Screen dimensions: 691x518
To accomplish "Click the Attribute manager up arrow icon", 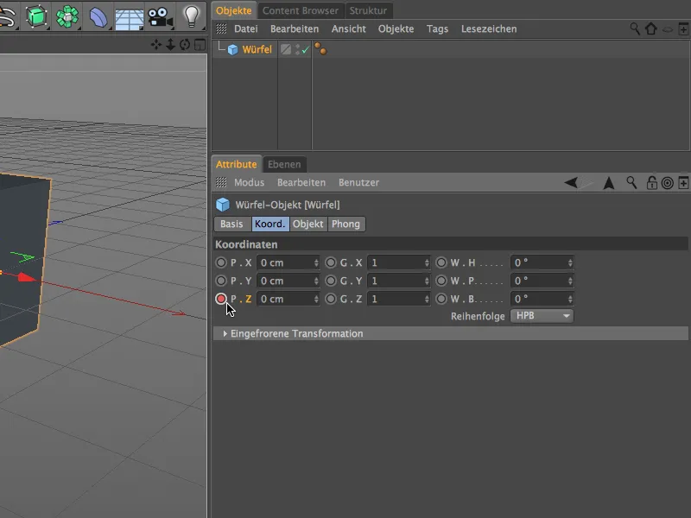I will [x=609, y=182].
